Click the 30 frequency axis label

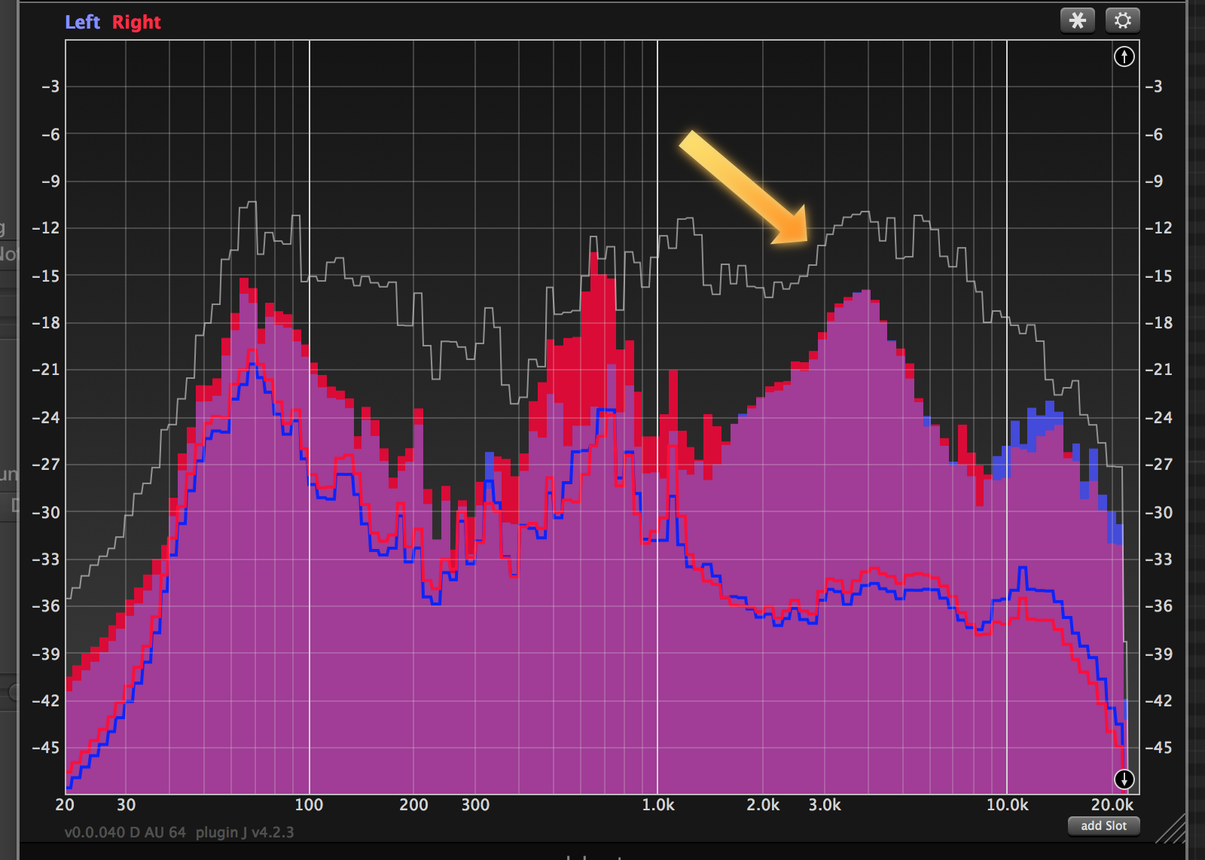point(127,805)
